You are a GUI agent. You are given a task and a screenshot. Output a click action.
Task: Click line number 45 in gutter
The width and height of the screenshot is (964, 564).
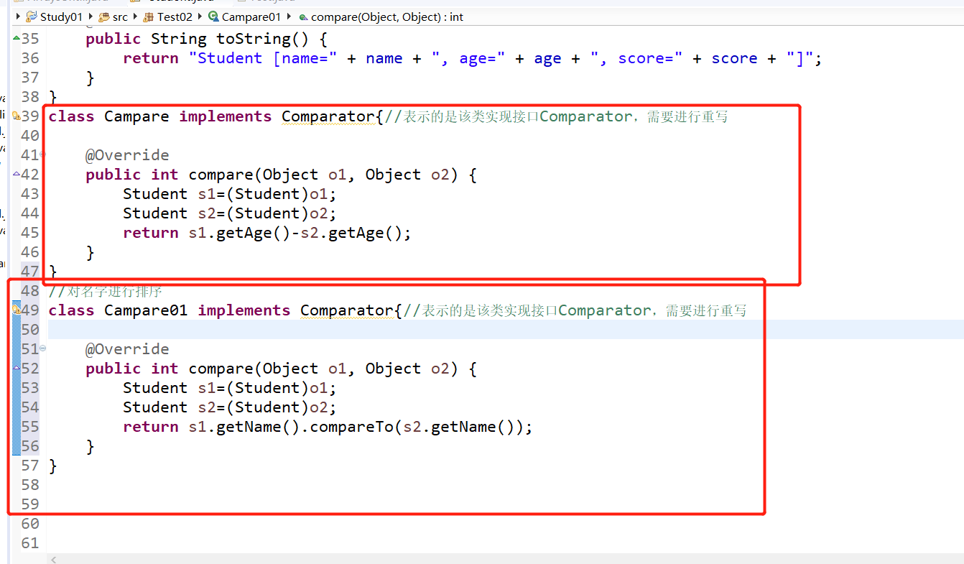(x=30, y=233)
